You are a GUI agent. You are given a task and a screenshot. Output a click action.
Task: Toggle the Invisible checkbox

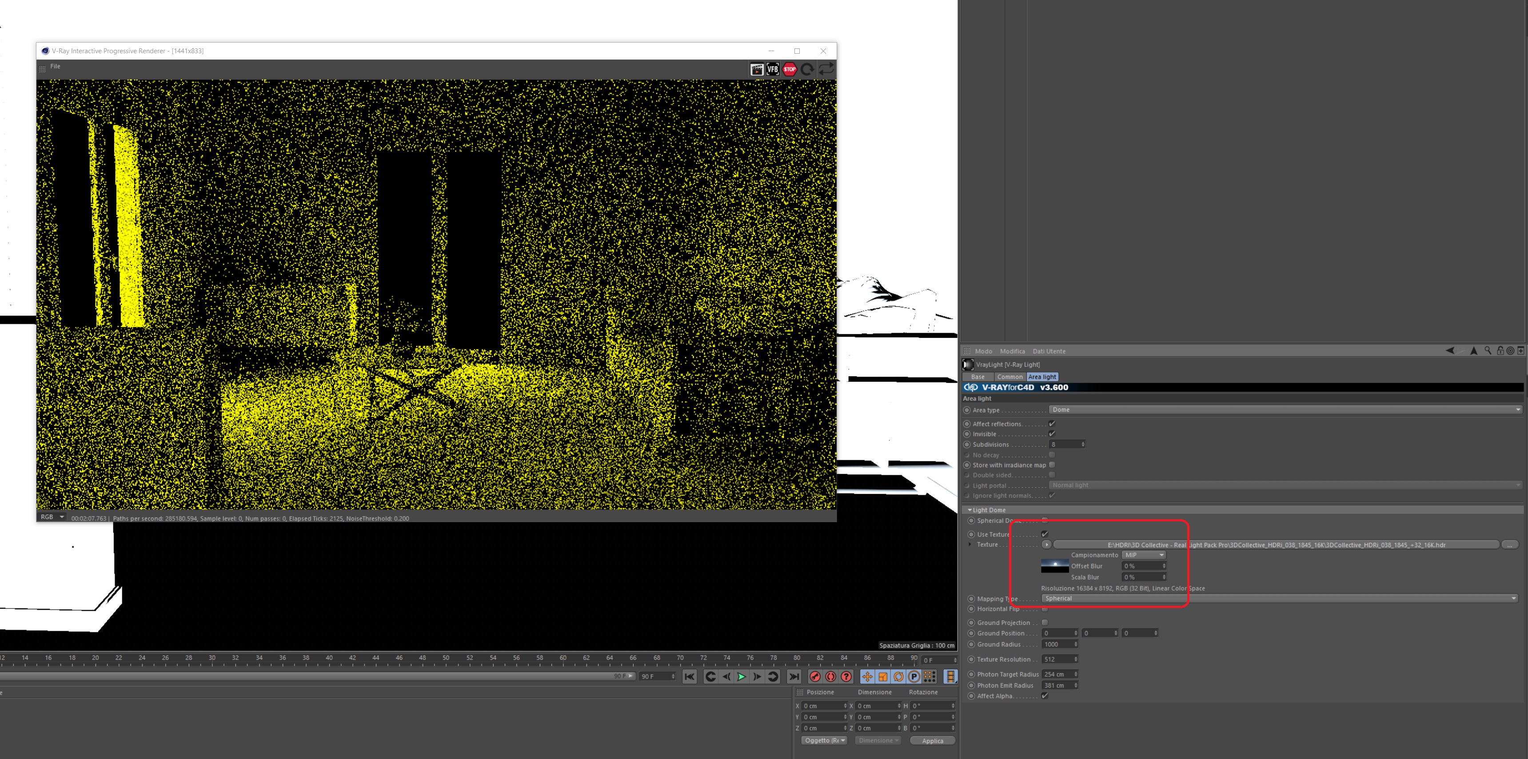point(1052,434)
